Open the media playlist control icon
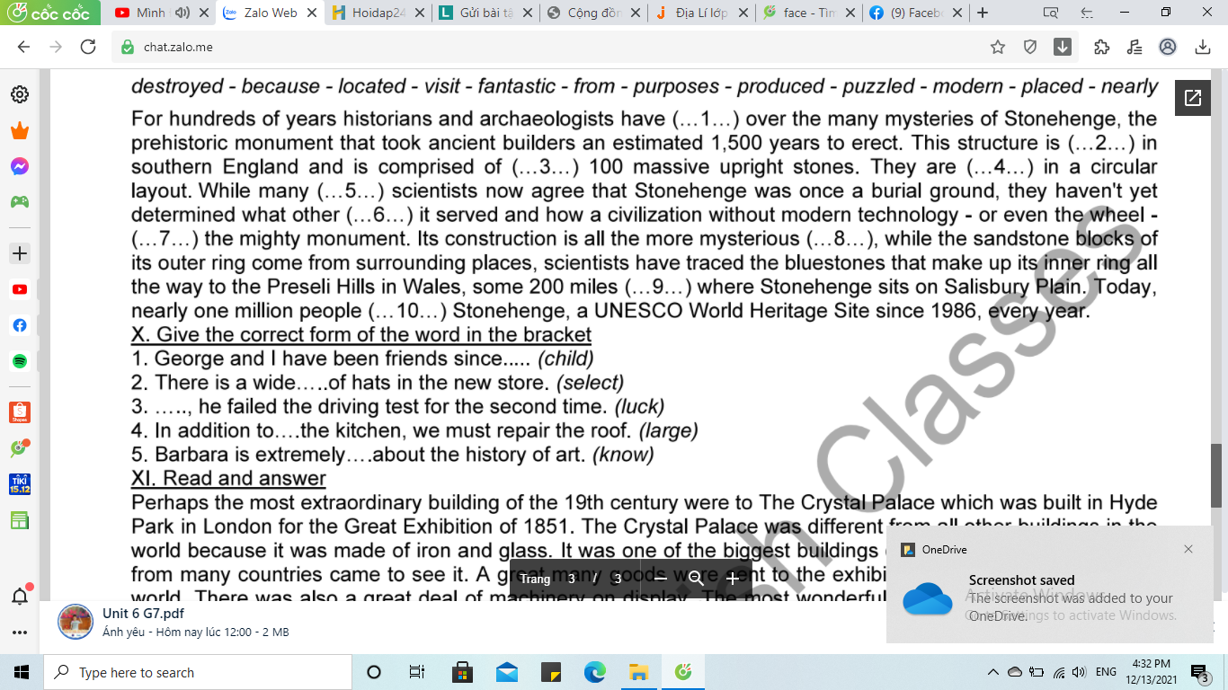The image size is (1228, 690). 1134,47
